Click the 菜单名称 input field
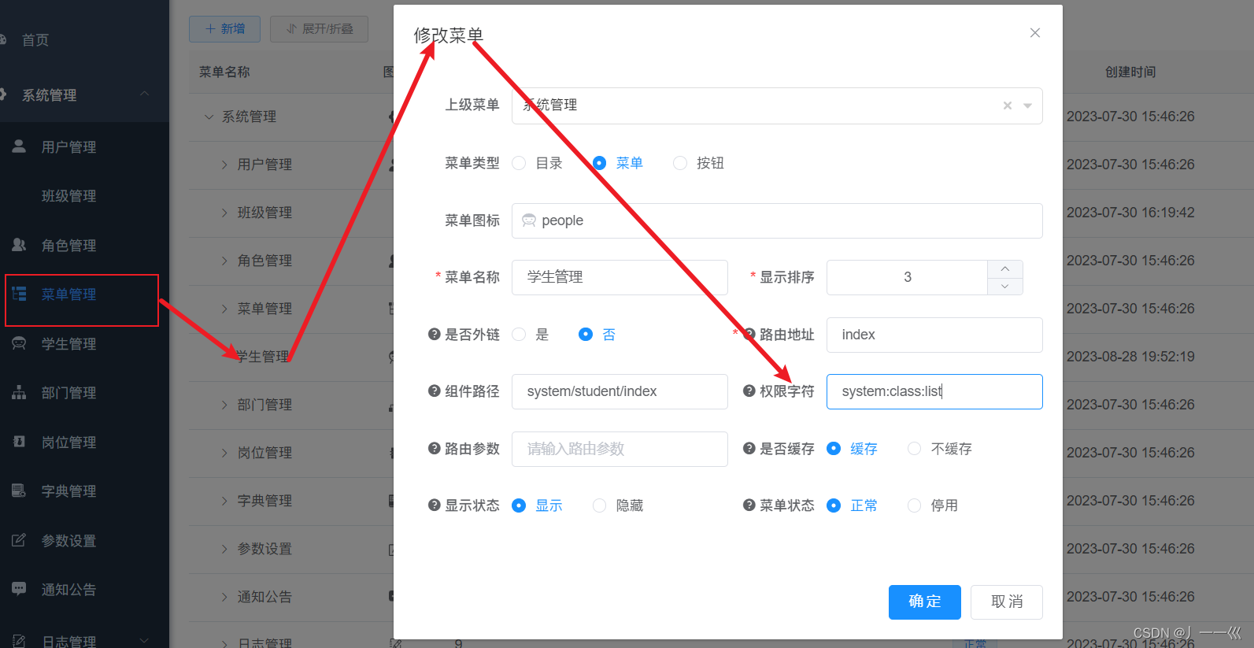 click(x=620, y=277)
